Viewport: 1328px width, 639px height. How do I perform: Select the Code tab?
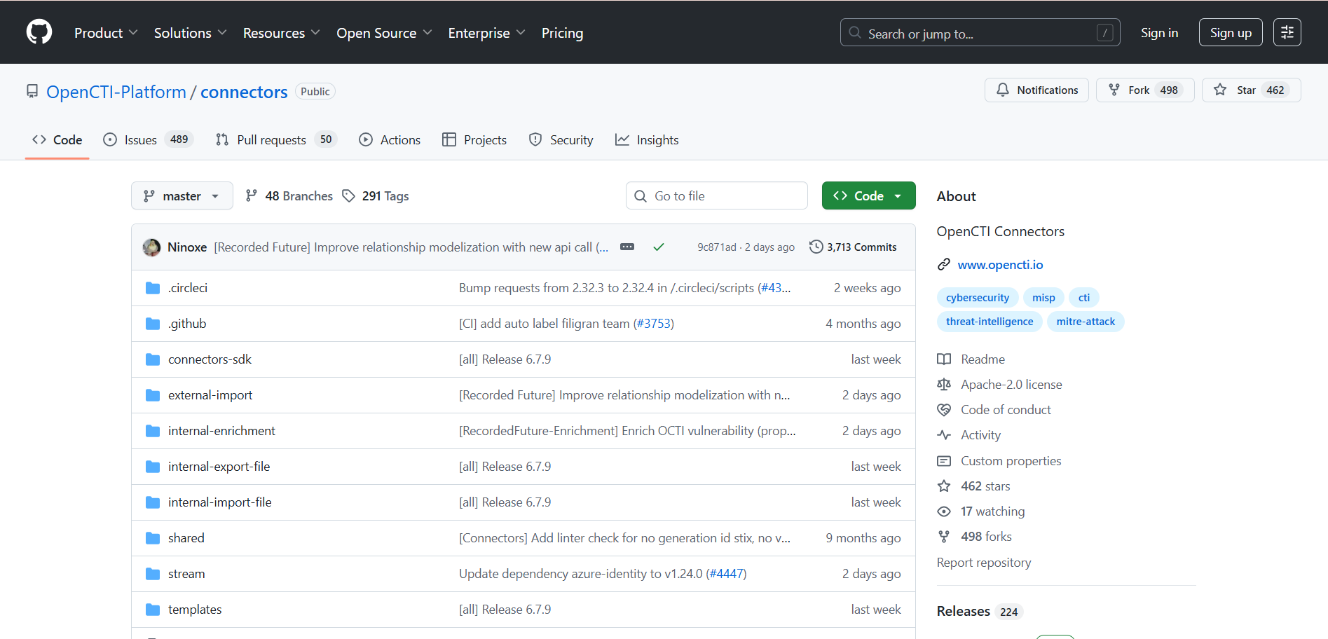click(x=57, y=139)
